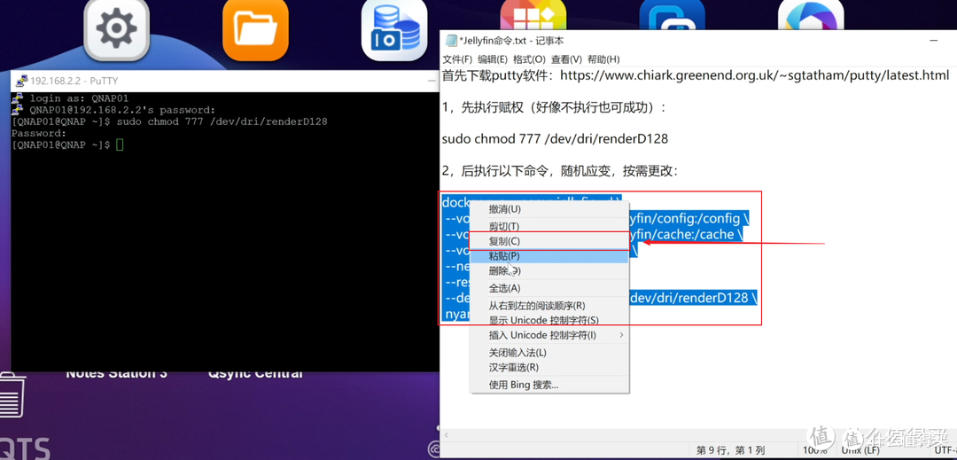Minimize the Notepad window
Image resolution: width=957 pixels, height=460 pixels.
pos(934,41)
